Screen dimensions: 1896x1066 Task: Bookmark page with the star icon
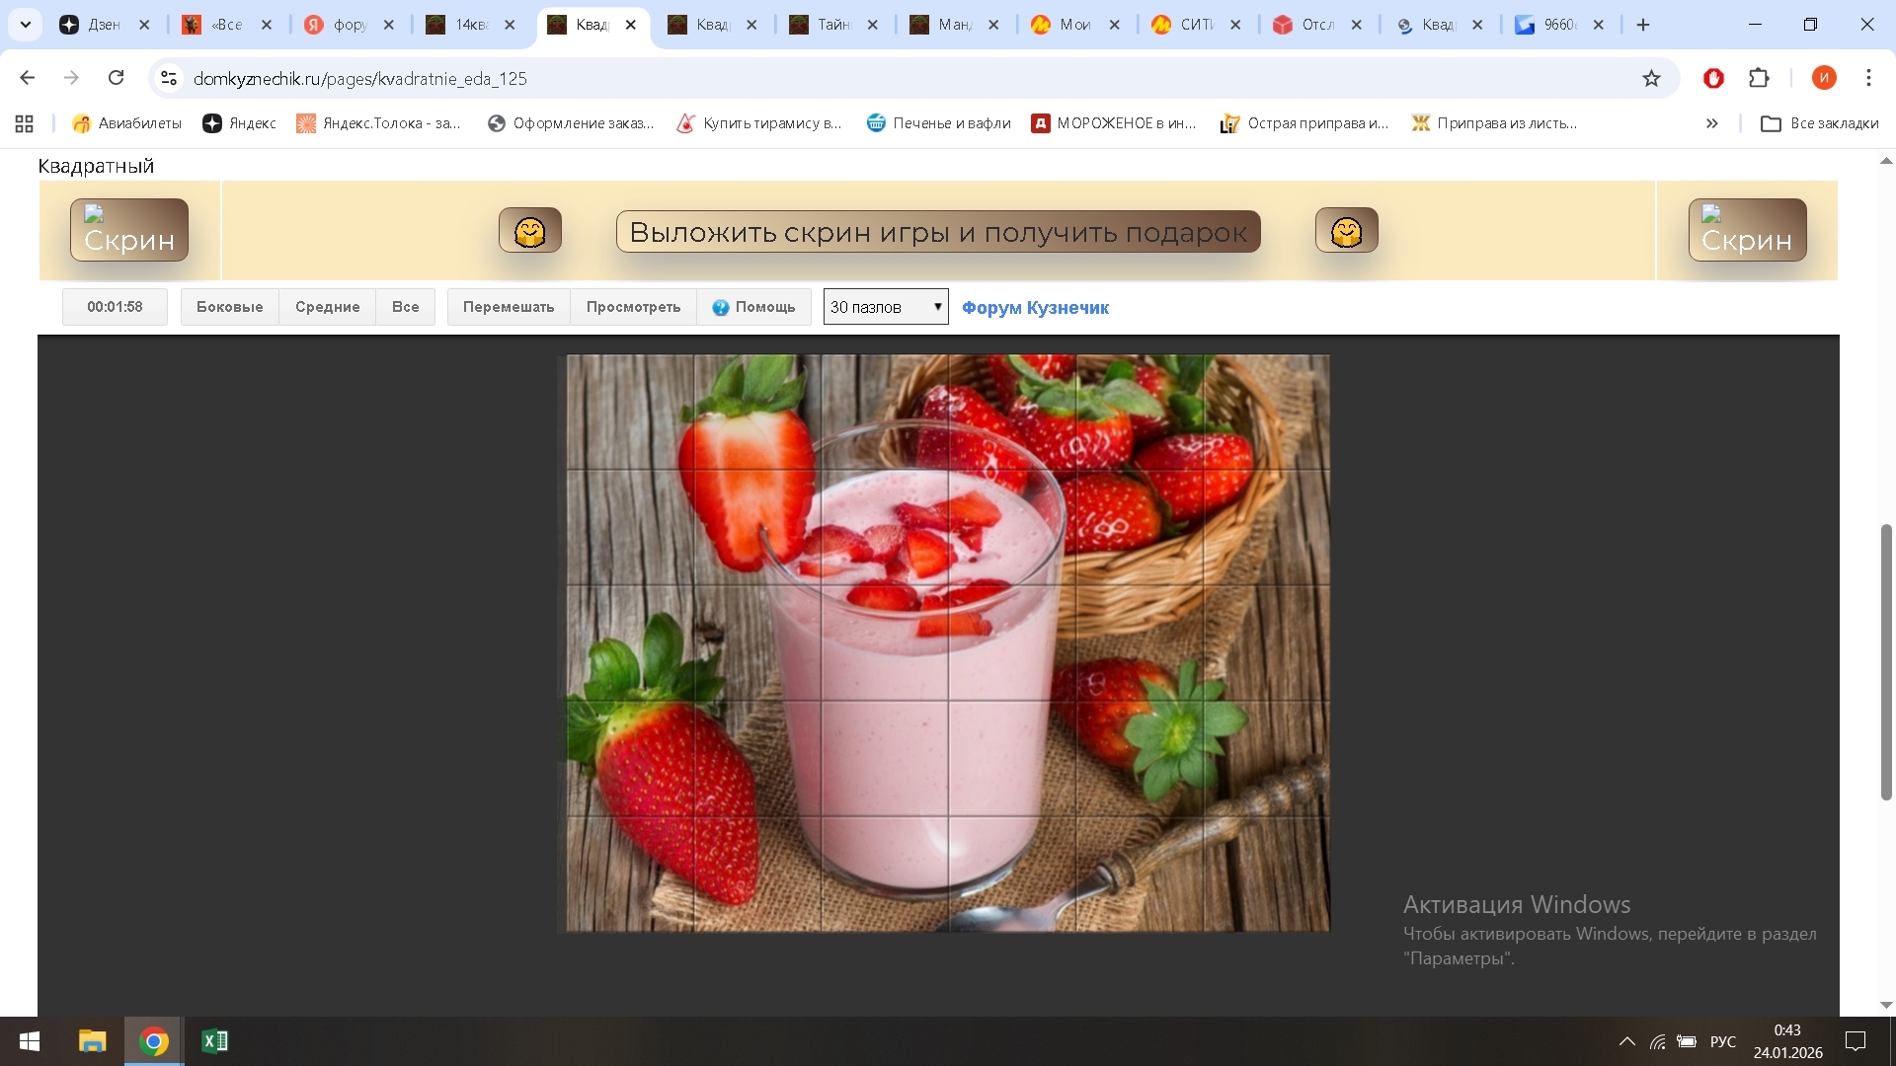[x=1651, y=78]
